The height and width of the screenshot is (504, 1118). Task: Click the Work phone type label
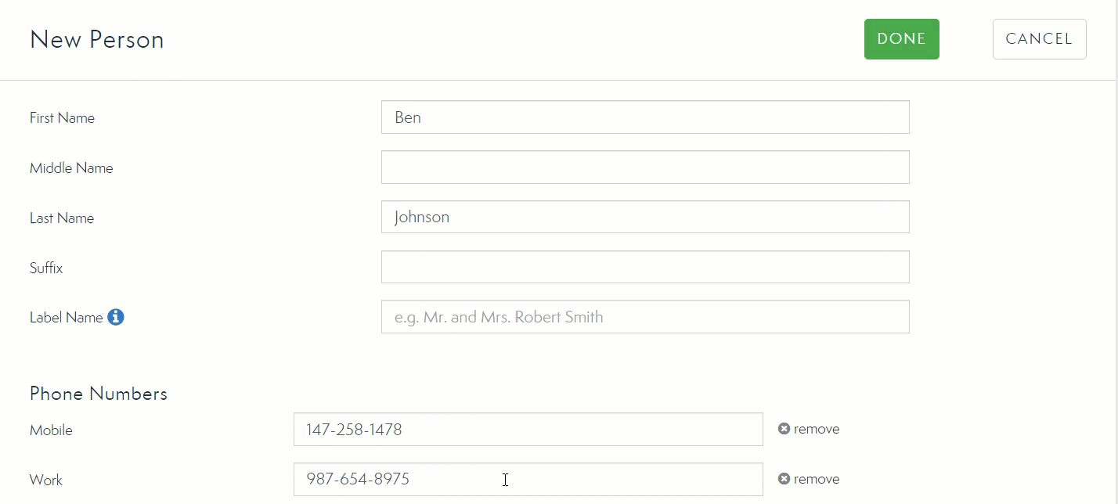(x=46, y=481)
